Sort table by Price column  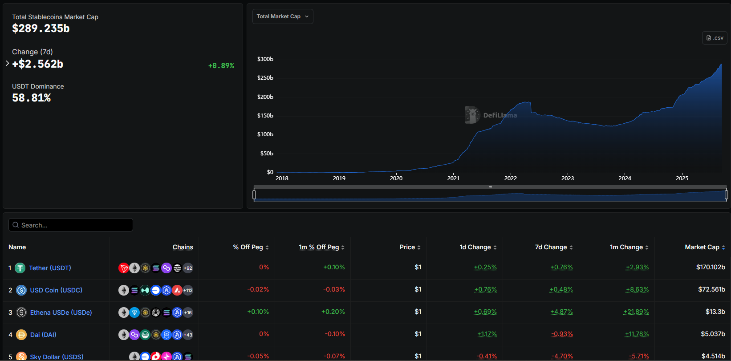pos(410,247)
